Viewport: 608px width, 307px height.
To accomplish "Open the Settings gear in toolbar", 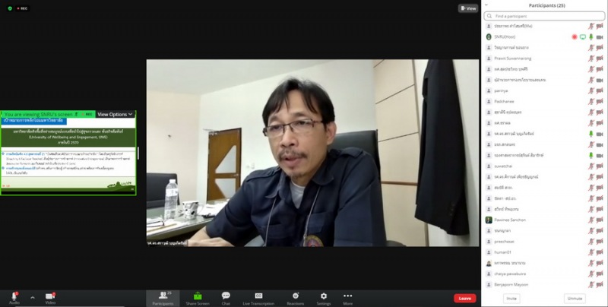I will 324,296.
